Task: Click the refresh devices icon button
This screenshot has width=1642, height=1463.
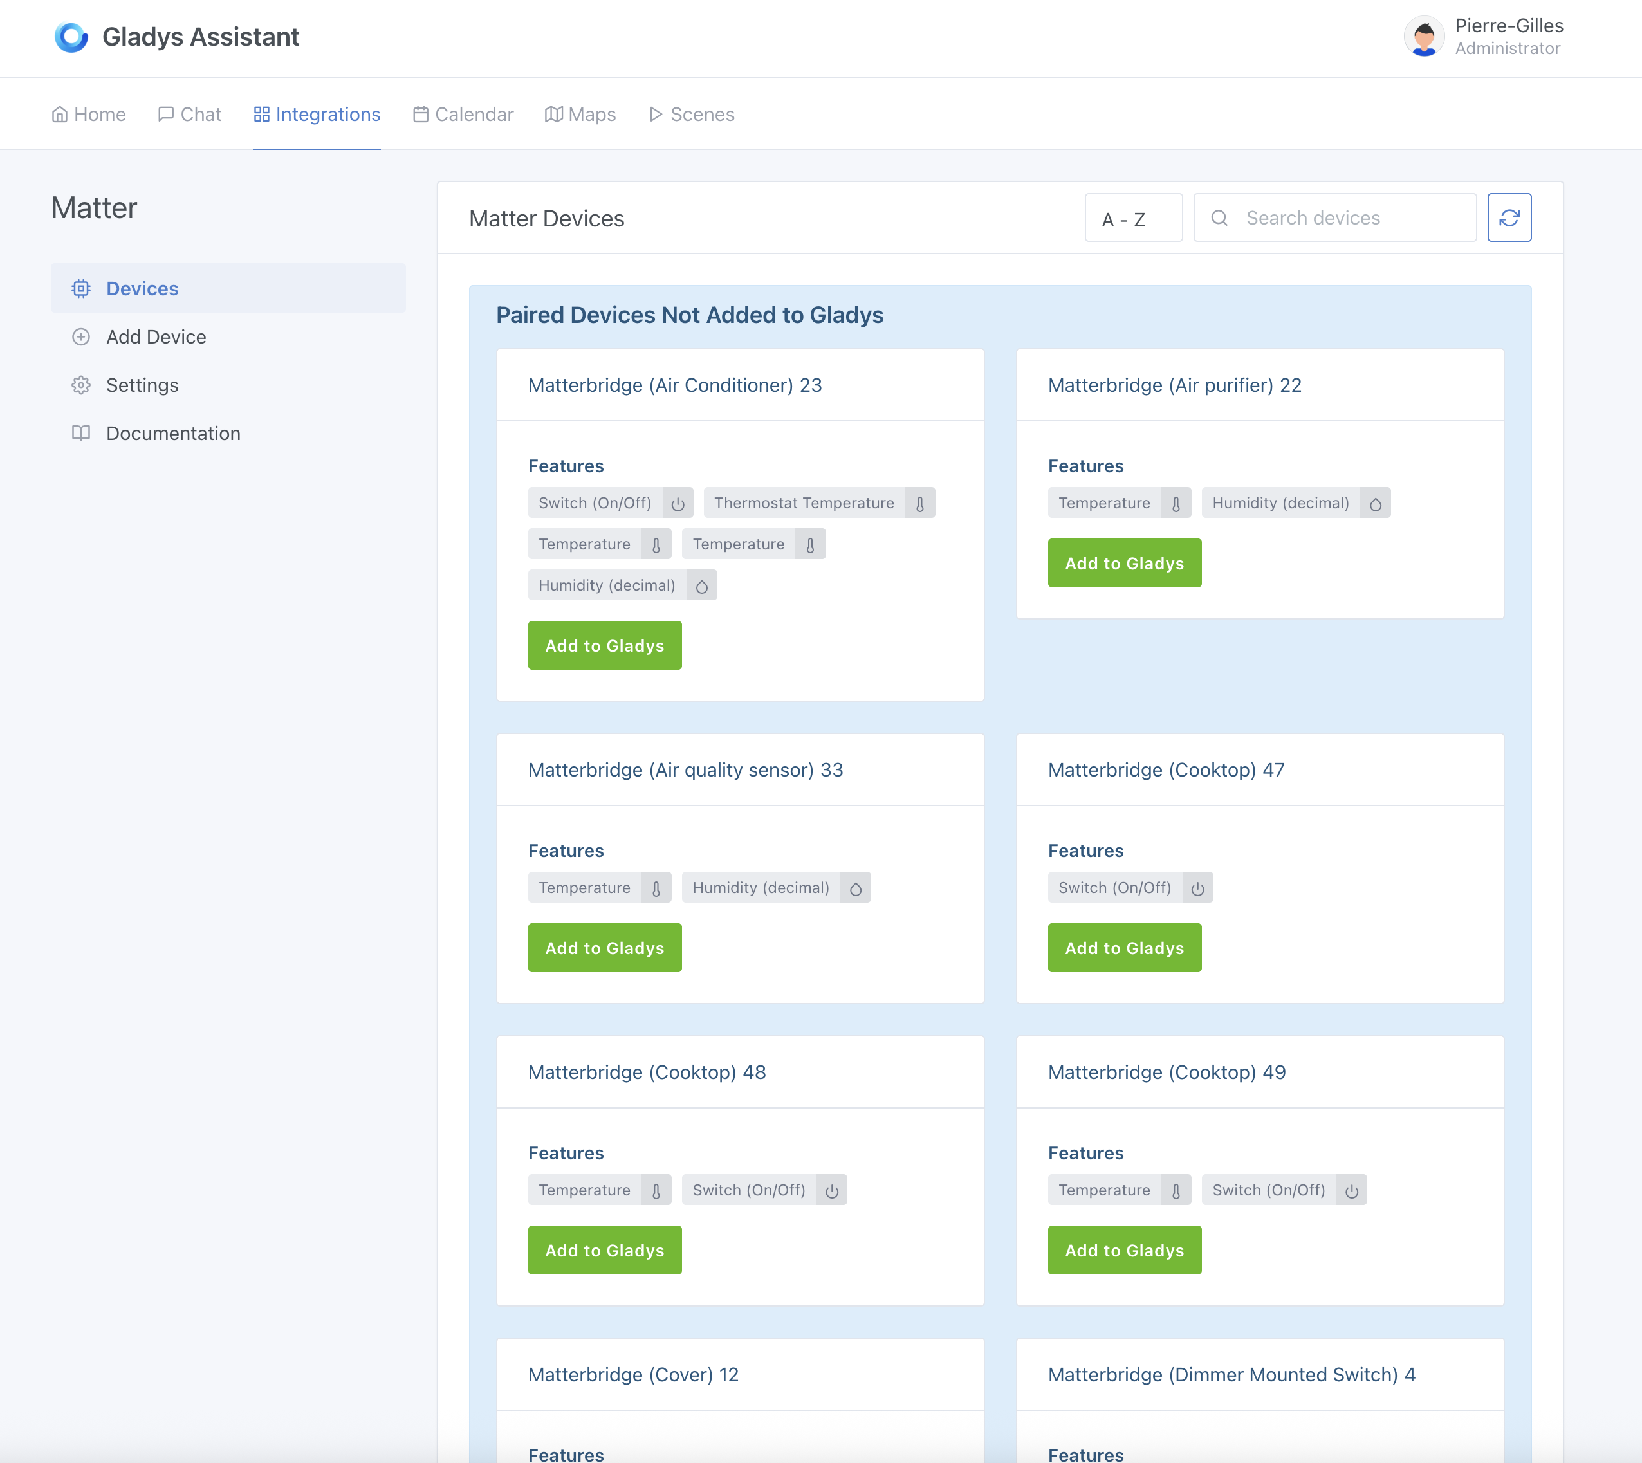Action: (x=1509, y=218)
